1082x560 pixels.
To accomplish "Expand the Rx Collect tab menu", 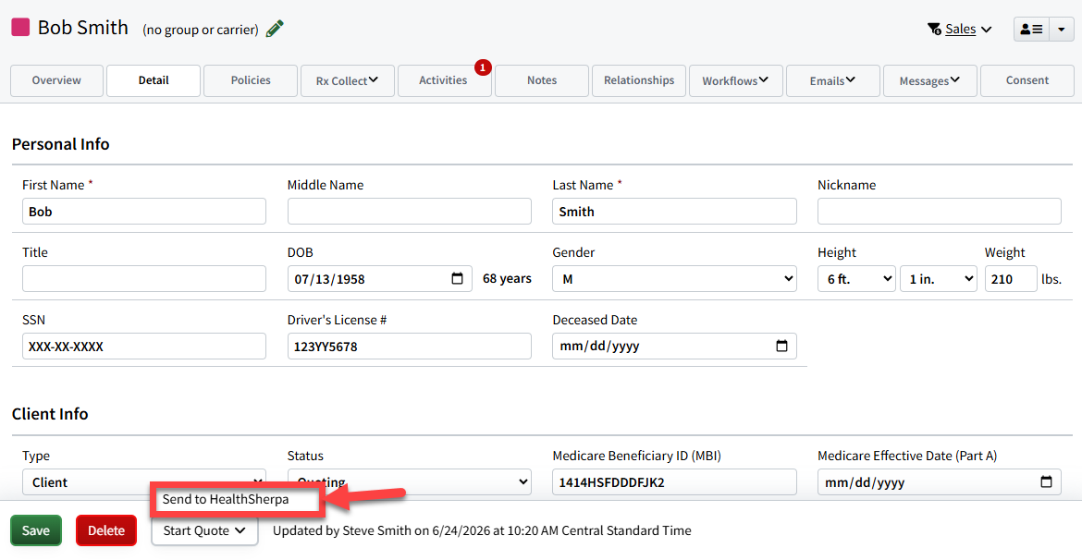I will (x=347, y=80).
